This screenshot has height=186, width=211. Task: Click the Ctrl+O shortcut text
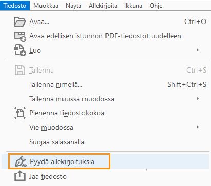[x=195, y=21]
